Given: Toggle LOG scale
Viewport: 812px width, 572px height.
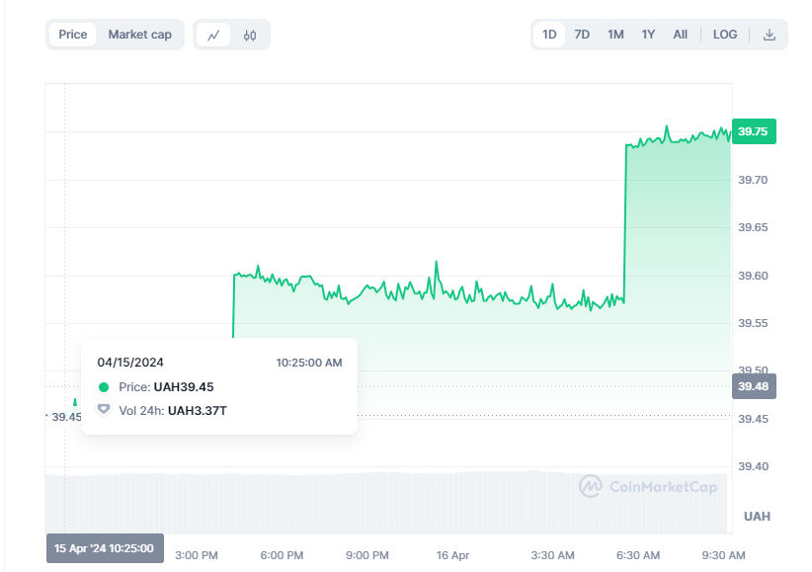Looking at the screenshot, I should click(724, 35).
